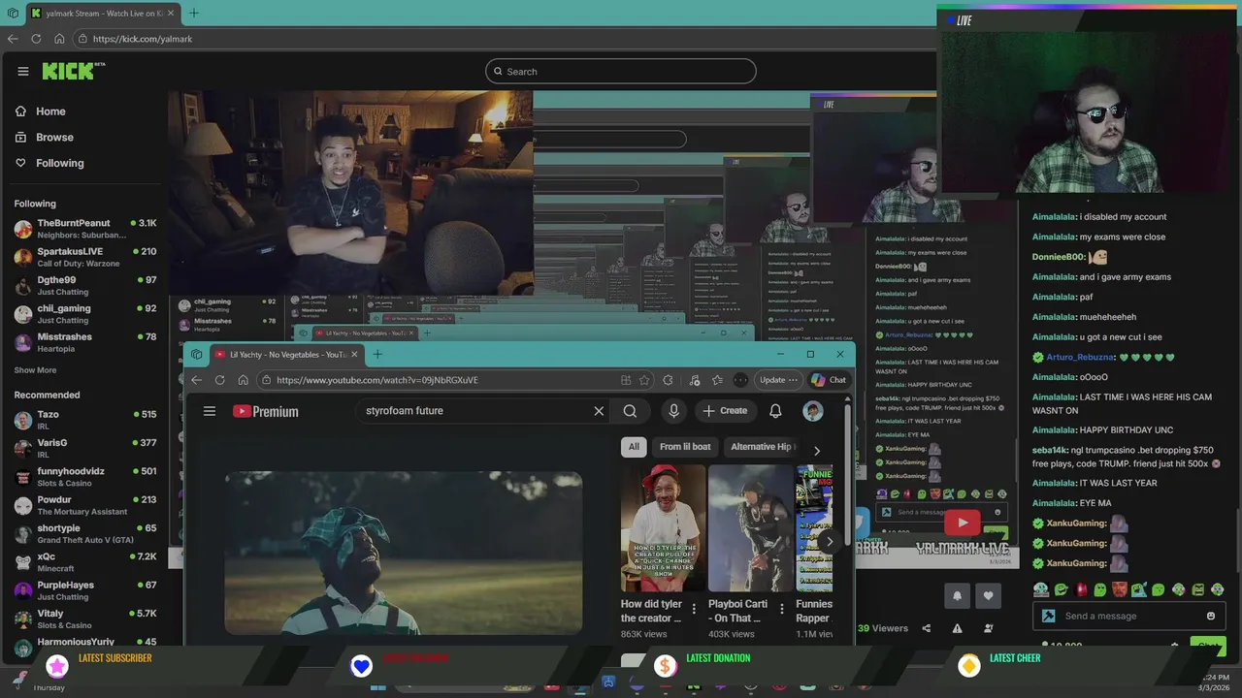Go back in the Kick browser window
The height and width of the screenshot is (698, 1242).
click(13, 39)
